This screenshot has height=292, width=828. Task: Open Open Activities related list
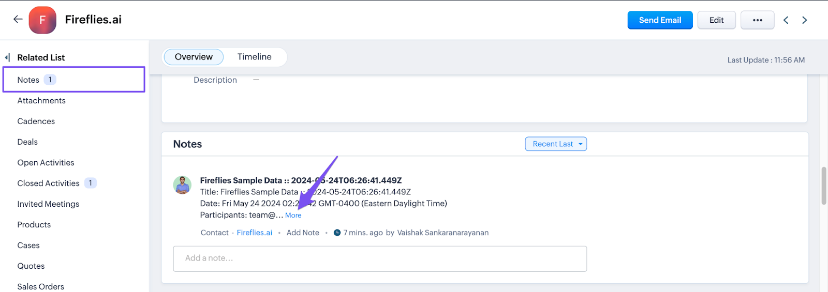click(46, 163)
